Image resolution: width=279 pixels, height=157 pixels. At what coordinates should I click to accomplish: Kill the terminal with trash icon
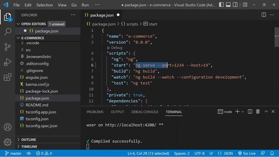(258, 112)
